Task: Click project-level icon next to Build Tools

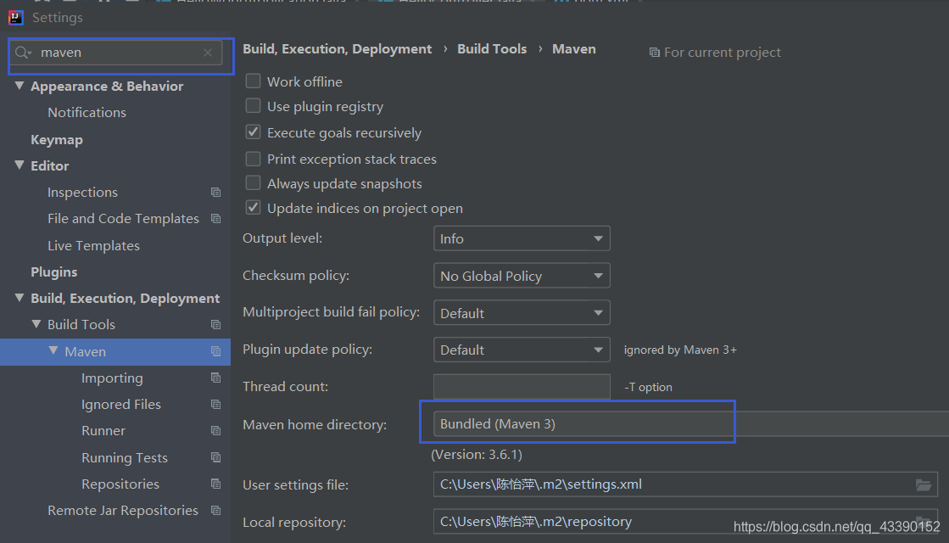Action: [215, 325]
